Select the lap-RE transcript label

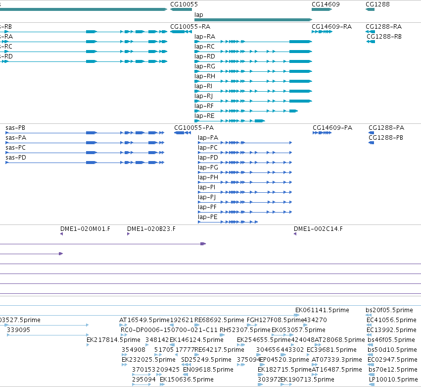coord(204,116)
